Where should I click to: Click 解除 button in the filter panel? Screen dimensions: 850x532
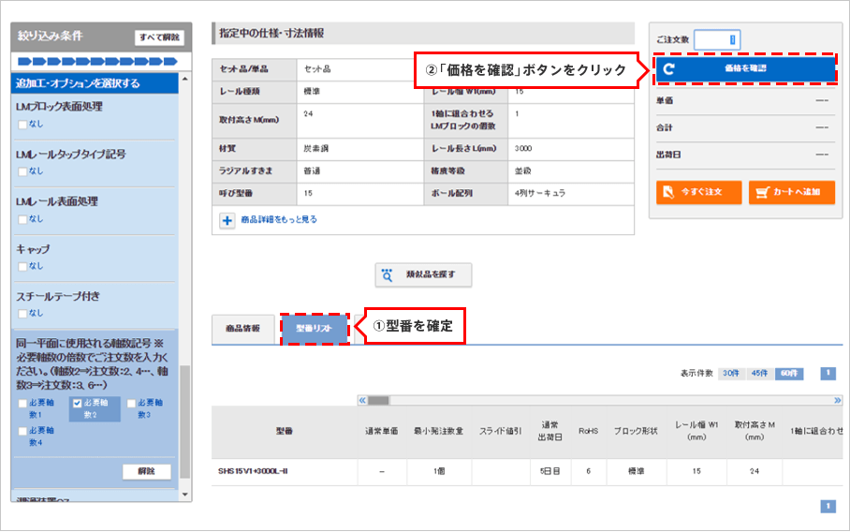tap(147, 471)
